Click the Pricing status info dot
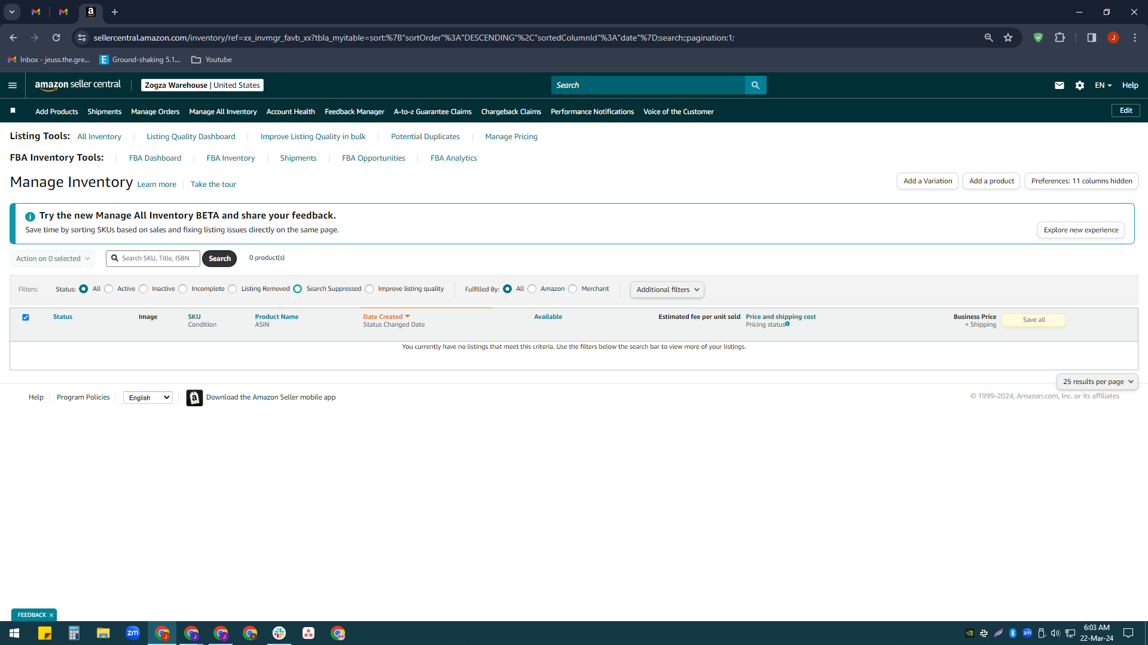The image size is (1148, 645). 787,324
